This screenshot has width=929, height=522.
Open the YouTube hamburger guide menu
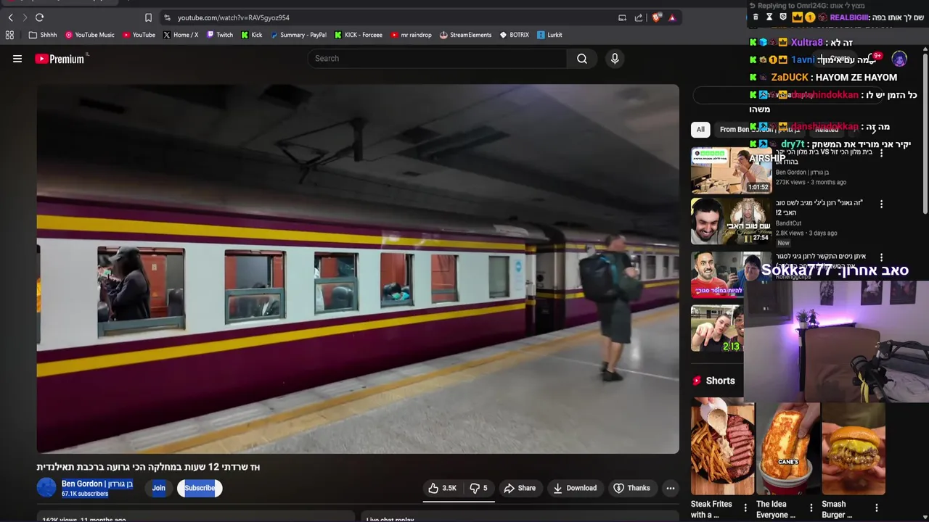[17, 59]
